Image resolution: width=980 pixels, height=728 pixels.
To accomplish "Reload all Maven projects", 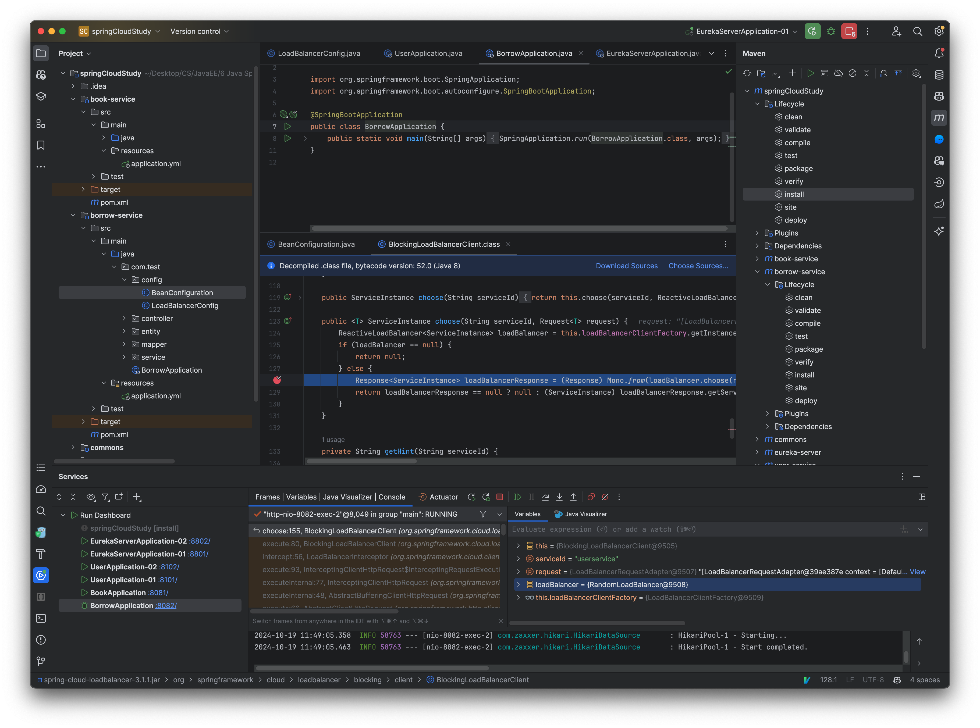I will (x=747, y=73).
